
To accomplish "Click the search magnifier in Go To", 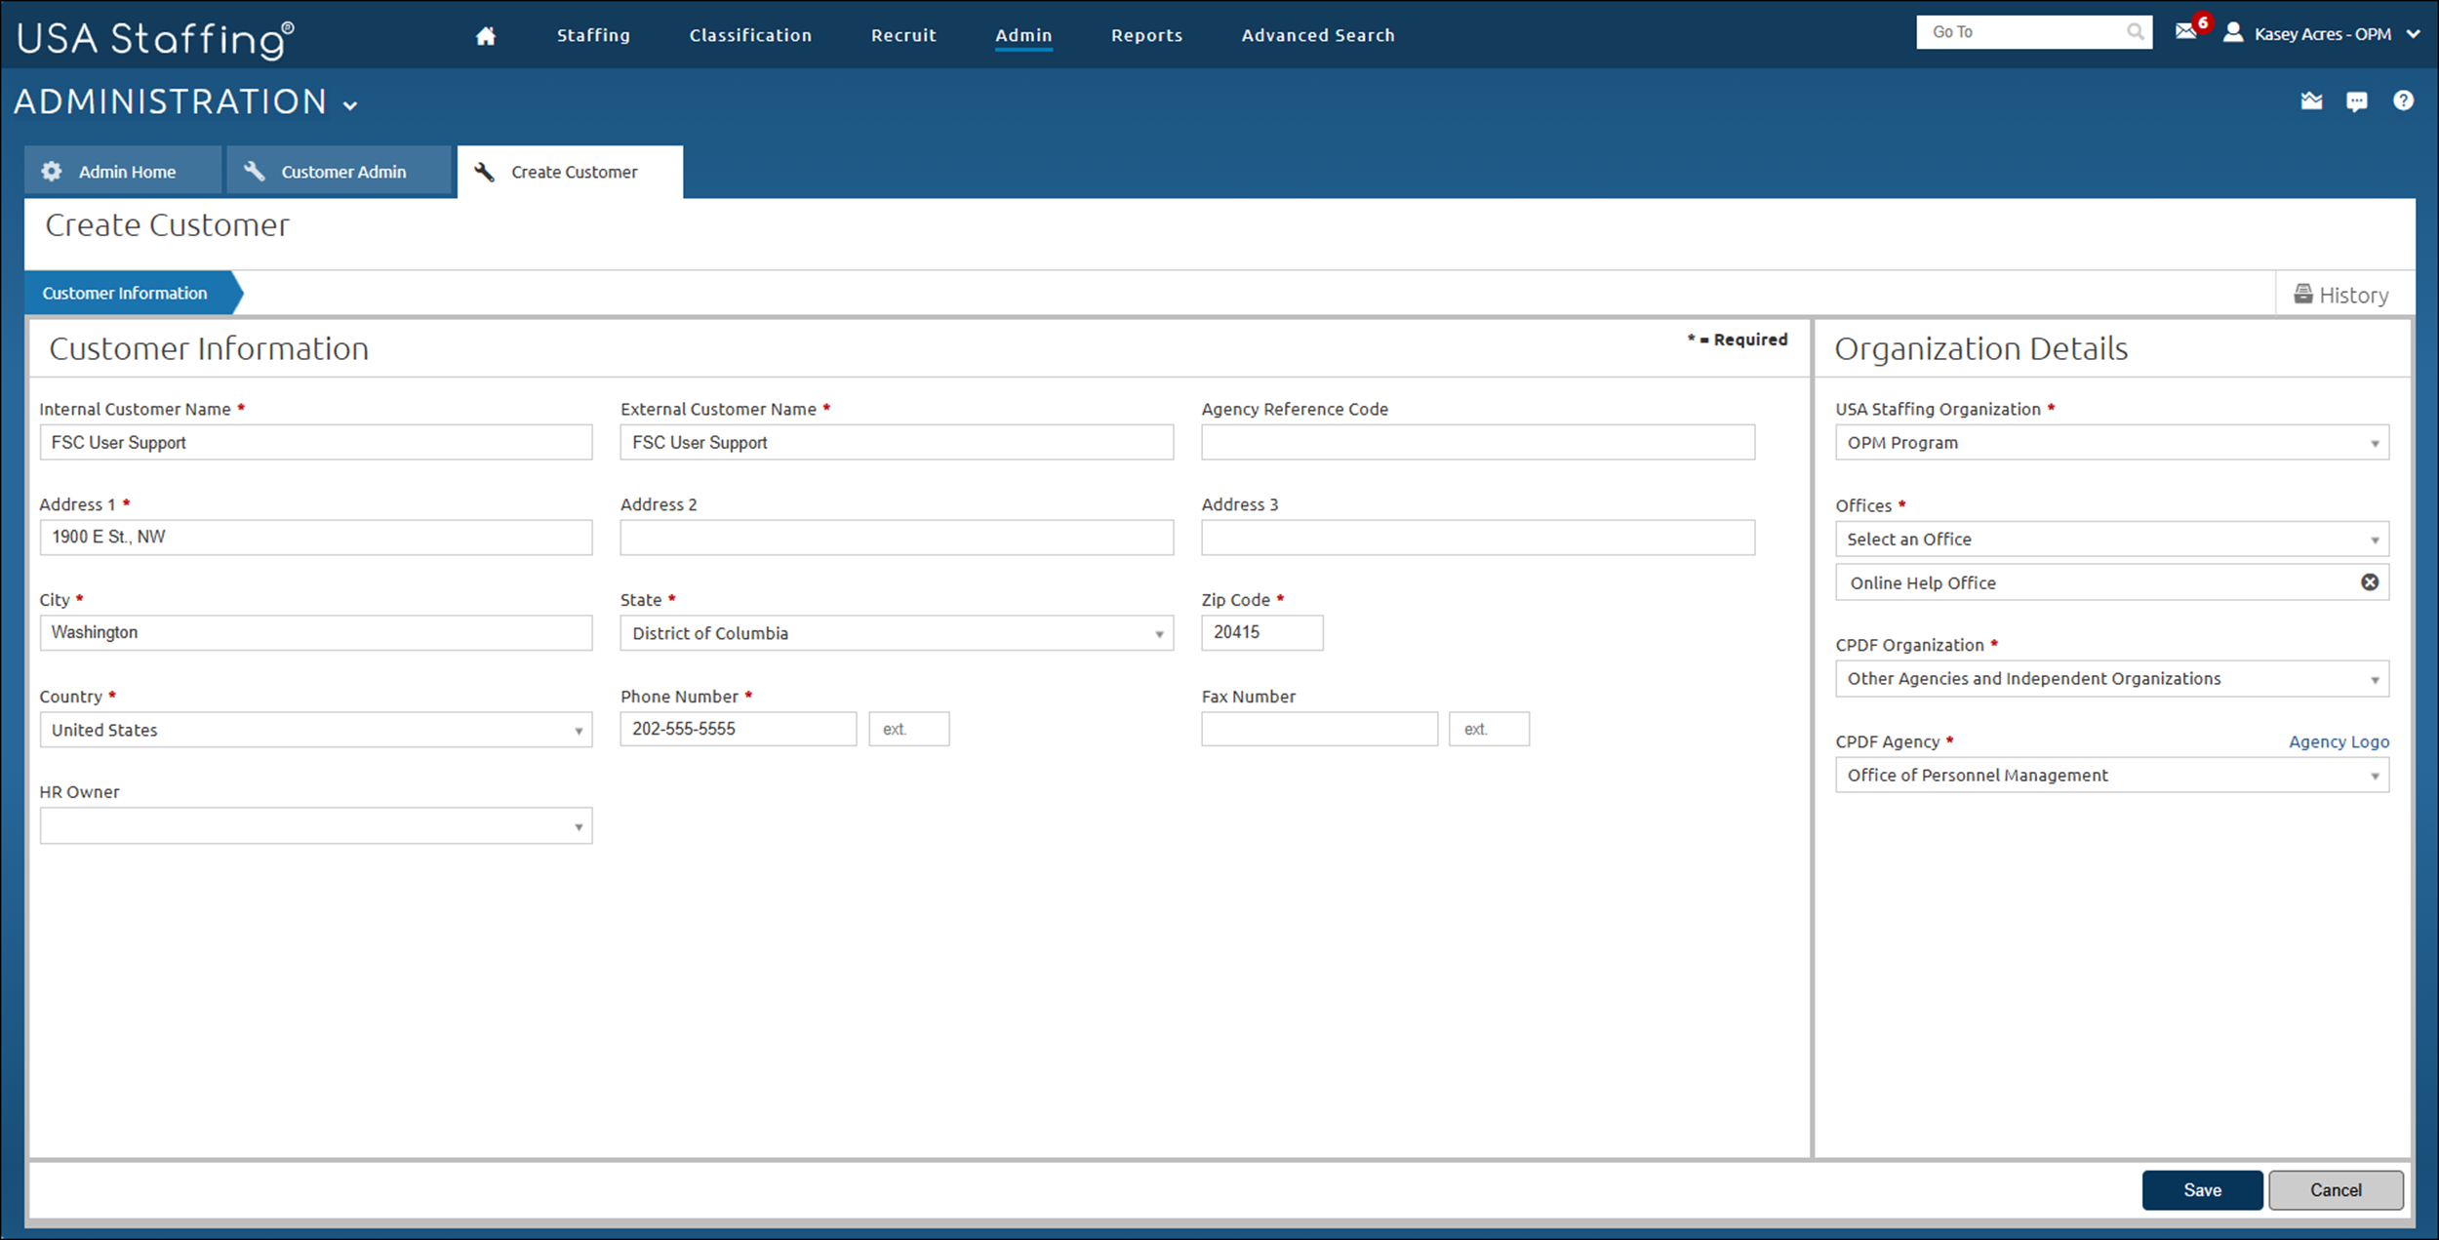I will pos(2135,32).
